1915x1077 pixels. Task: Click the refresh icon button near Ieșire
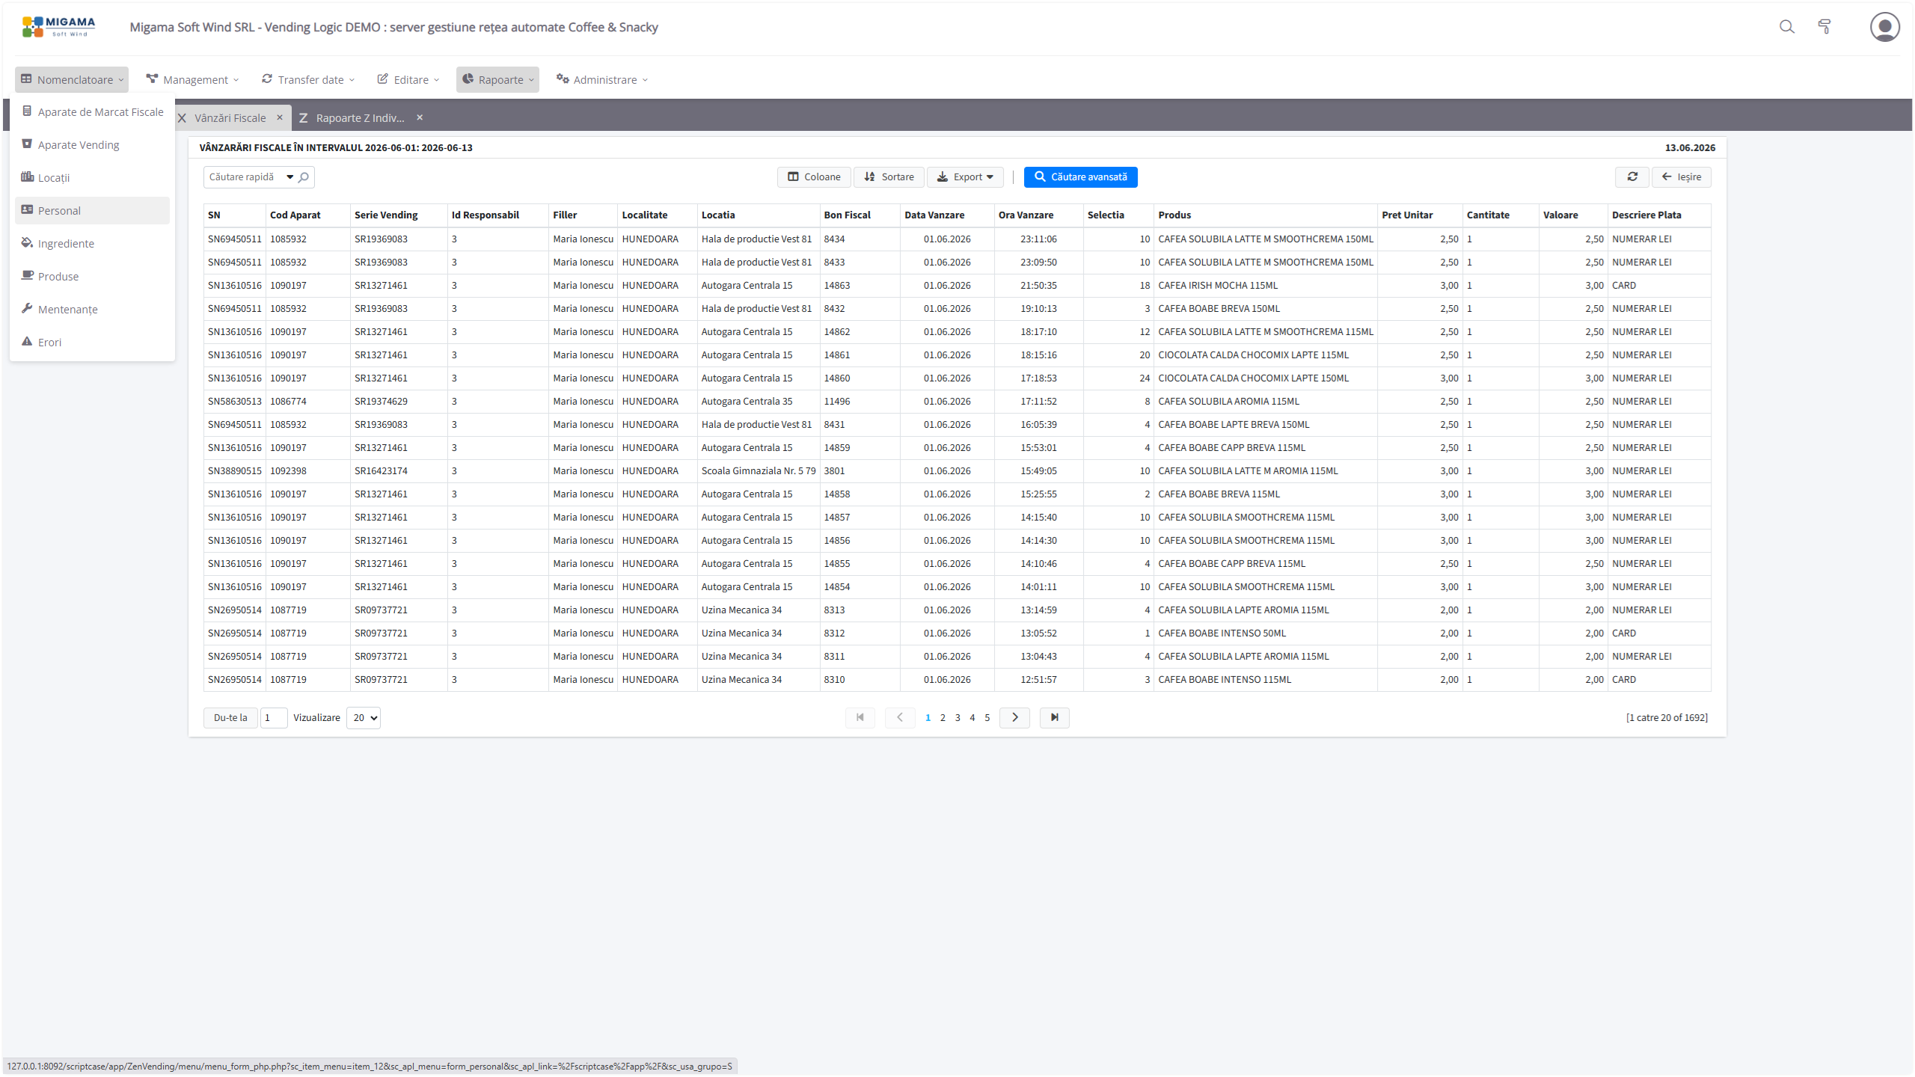(x=1632, y=177)
